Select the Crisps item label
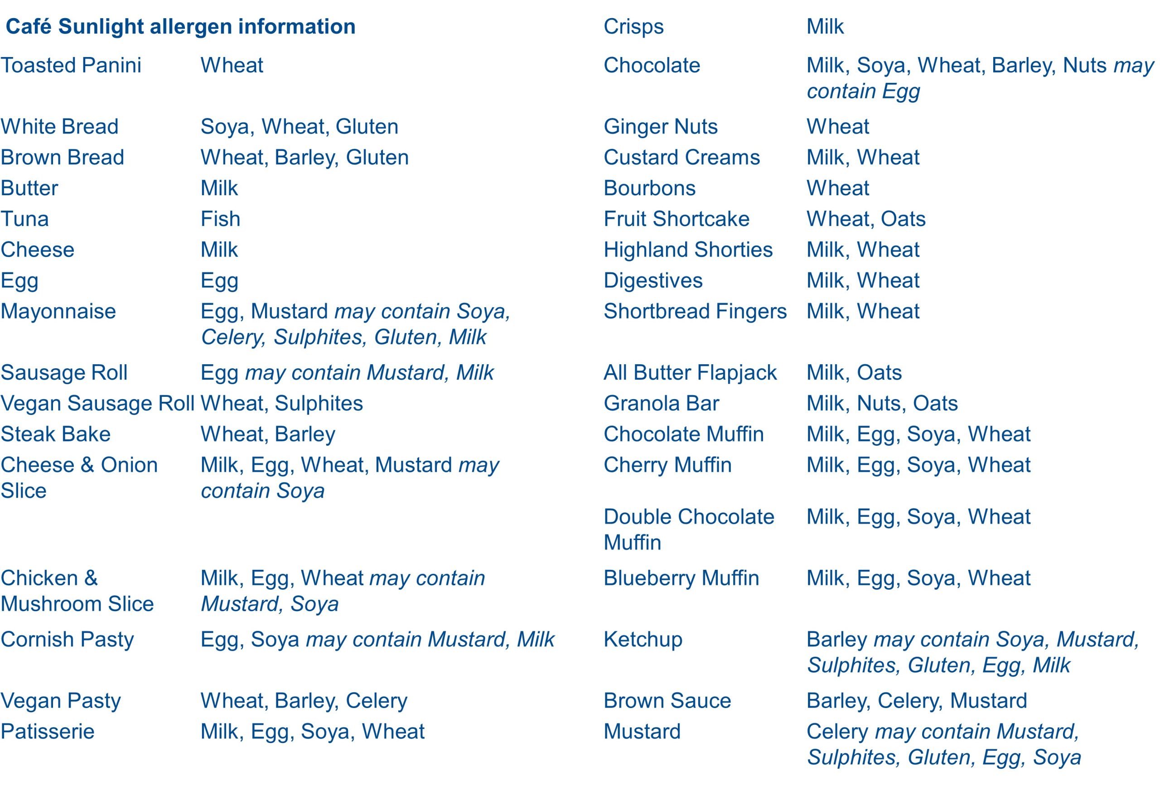 click(633, 27)
